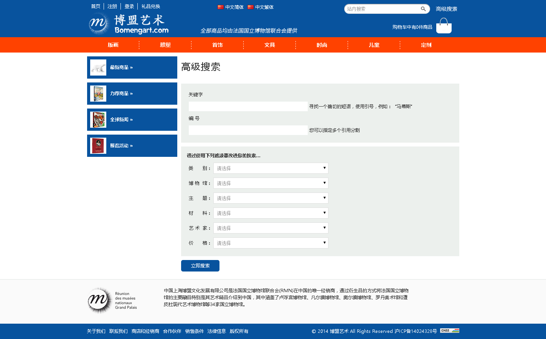Go to the 雕塑 navigation category
The width and height of the screenshot is (546, 339).
[165, 45]
